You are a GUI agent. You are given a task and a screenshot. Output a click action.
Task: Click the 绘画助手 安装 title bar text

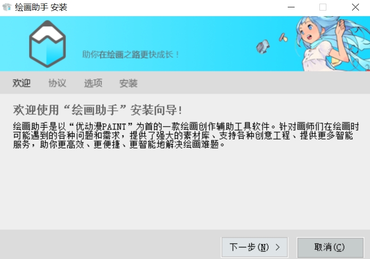click(41, 7)
